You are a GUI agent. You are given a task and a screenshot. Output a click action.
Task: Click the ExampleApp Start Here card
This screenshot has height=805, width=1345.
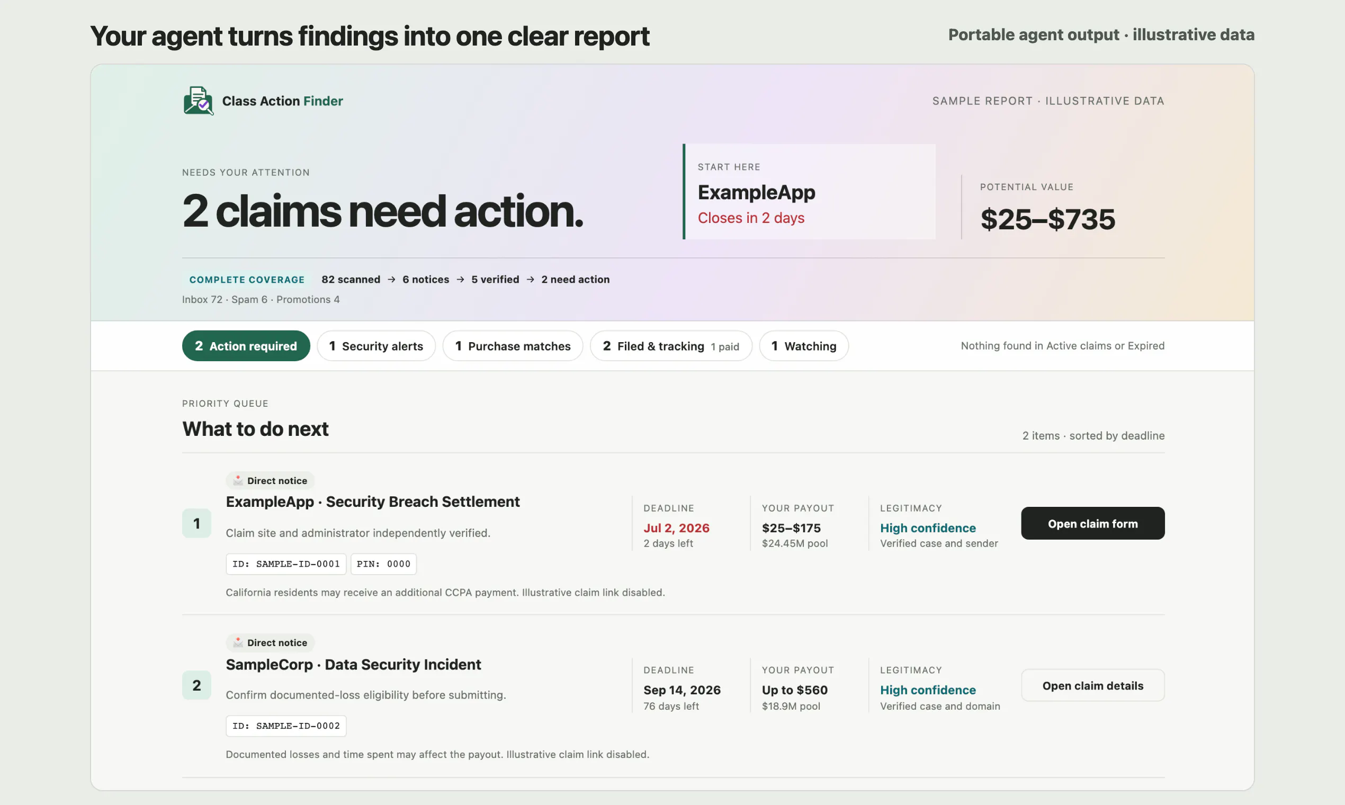pyautogui.click(x=809, y=192)
